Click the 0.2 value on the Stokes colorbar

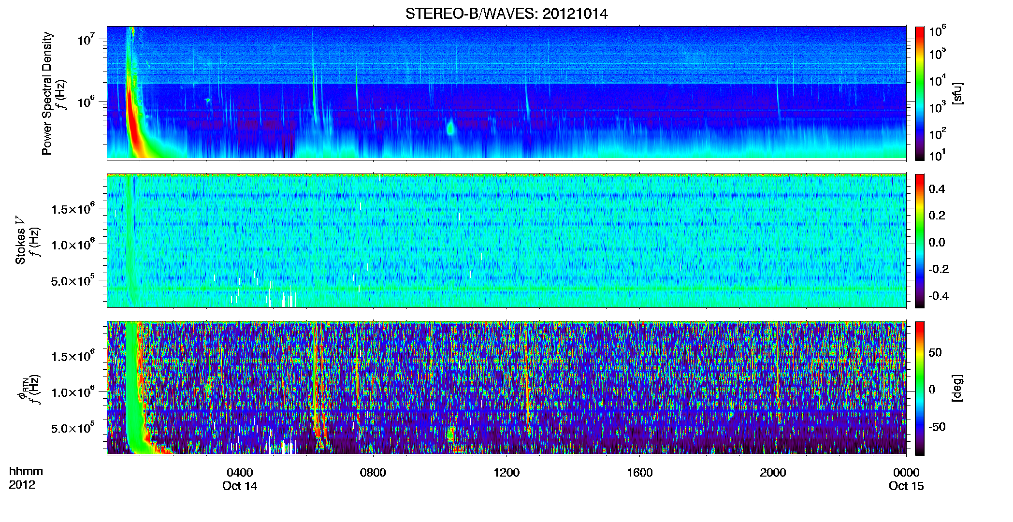(937, 216)
